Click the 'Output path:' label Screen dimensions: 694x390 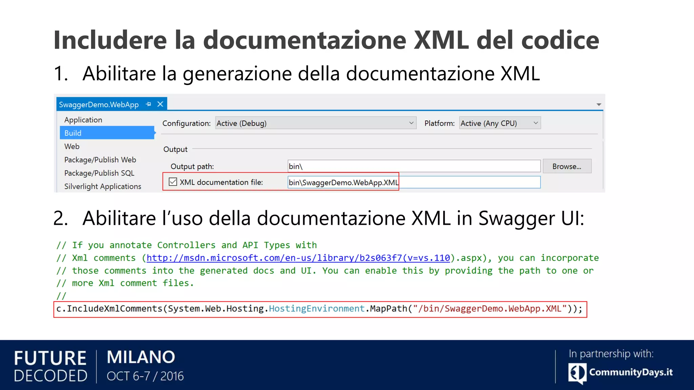pos(192,167)
